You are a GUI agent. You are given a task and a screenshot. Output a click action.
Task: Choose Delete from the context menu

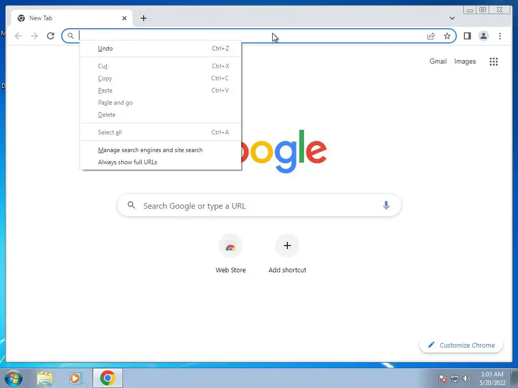pyautogui.click(x=160, y=115)
